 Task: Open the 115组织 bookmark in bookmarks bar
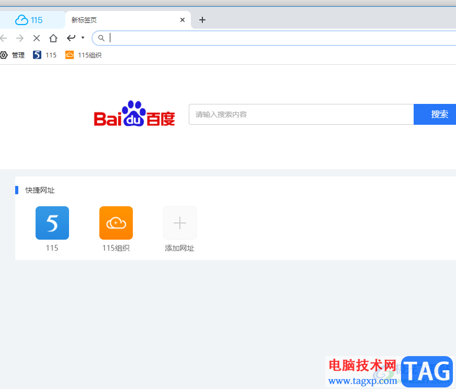pyautogui.click(x=84, y=55)
